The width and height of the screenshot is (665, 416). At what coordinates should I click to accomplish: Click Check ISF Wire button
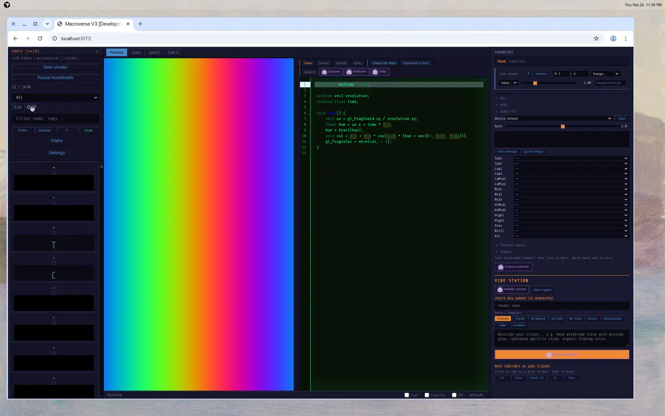click(384, 63)
